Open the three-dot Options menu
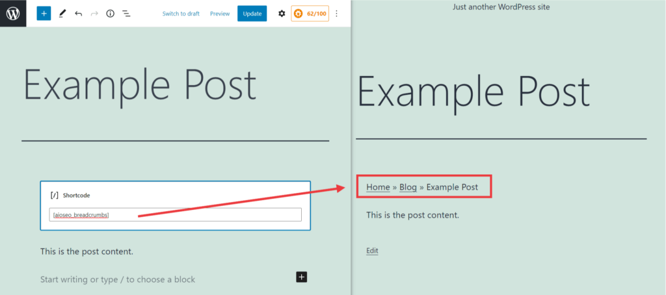 (337, 14)
